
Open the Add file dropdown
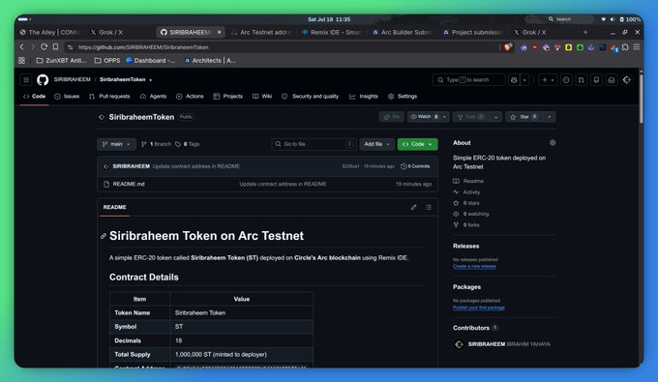(x=376, y=144)
